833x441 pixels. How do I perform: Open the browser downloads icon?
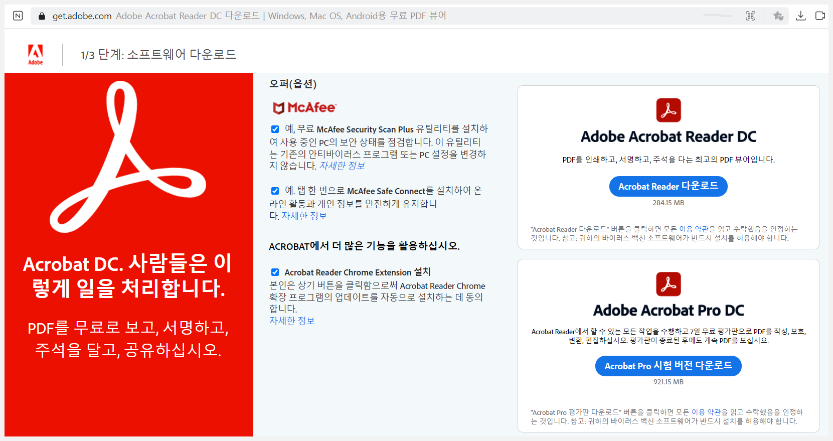click(x=801, y=16)
